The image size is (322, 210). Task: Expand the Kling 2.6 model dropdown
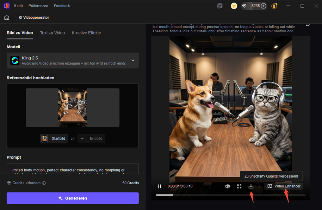(133, 60)
